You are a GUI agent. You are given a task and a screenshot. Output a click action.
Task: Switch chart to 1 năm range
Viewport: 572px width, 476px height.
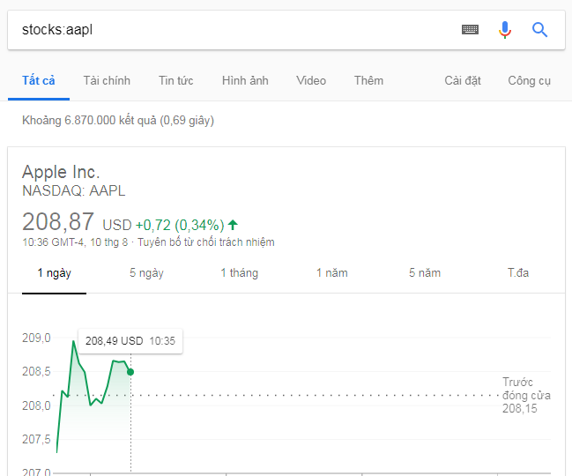tap(332, 273)
